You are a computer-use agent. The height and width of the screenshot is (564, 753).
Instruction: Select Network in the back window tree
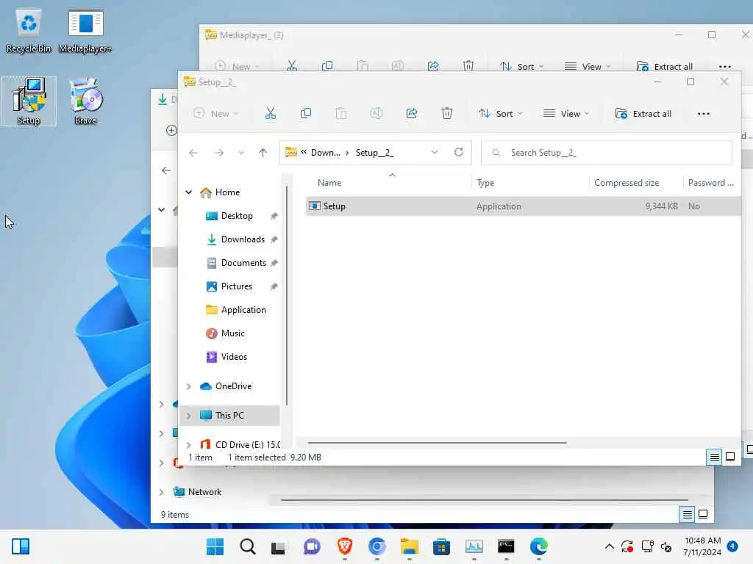pyautogui.click(x=204, y=492)
